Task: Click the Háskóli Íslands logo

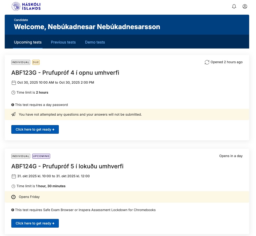Action: pyautogui.click(x=26, y=6)
